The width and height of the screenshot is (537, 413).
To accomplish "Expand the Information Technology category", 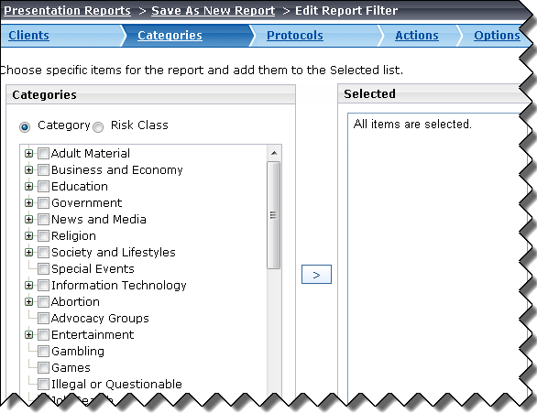I will pos(29,285).
